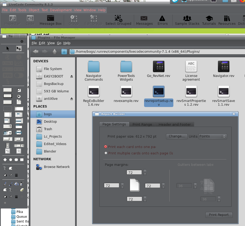Choose 'Print multiple cards onto each page' option
This screenshot has width=245, height=226.
coord(106,153)
